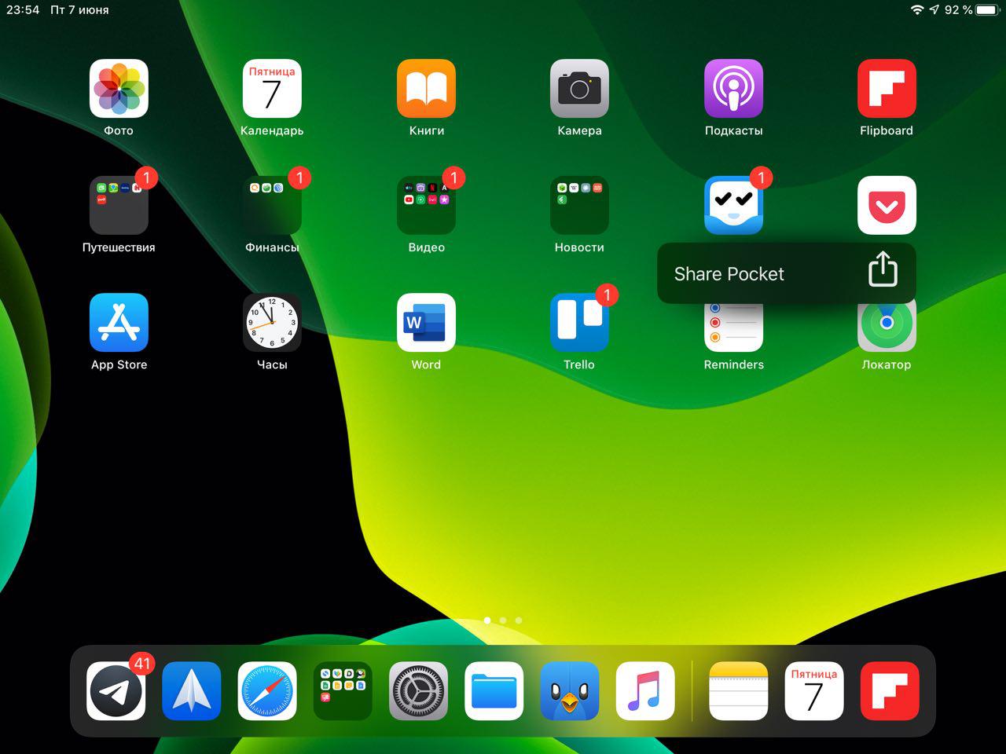Screen dimensions: 1006x754
Task: Launch Safari from the dock
Action: click(x=267, y=691)
